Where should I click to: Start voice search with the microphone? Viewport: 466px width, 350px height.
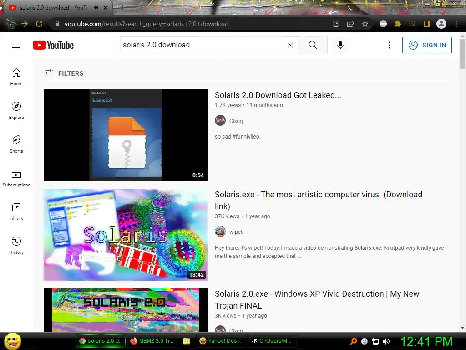point(340,45)
